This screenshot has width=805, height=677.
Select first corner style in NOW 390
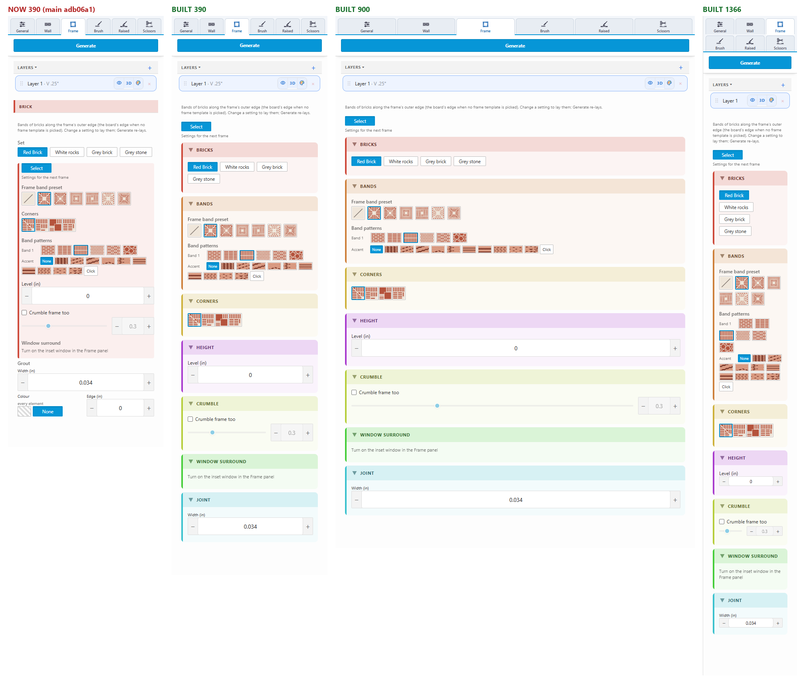tap(28, 225)
